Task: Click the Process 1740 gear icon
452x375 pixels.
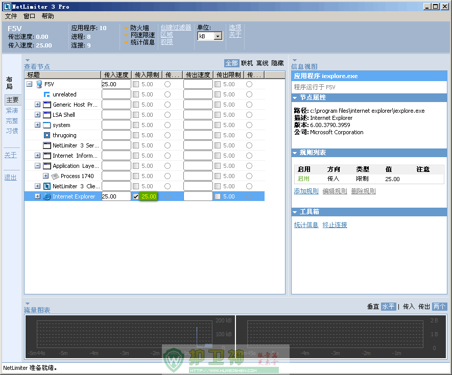Action: click(55, 176)
